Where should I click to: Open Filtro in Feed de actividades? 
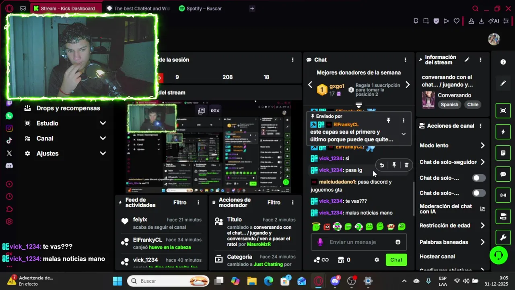[x=180, y=203]
